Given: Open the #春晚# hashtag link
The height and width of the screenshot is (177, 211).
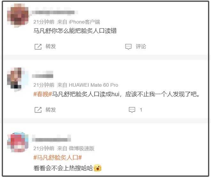Looking at the screenshot, I should (x=43, y=94).
